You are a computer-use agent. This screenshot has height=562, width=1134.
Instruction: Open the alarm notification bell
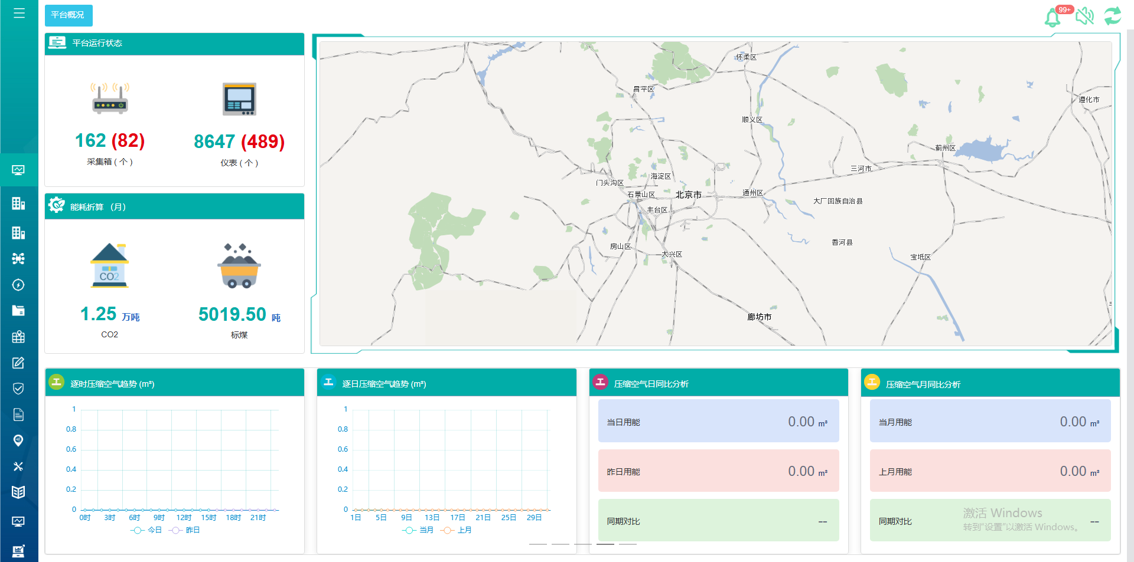click(x=1052, y=18)
